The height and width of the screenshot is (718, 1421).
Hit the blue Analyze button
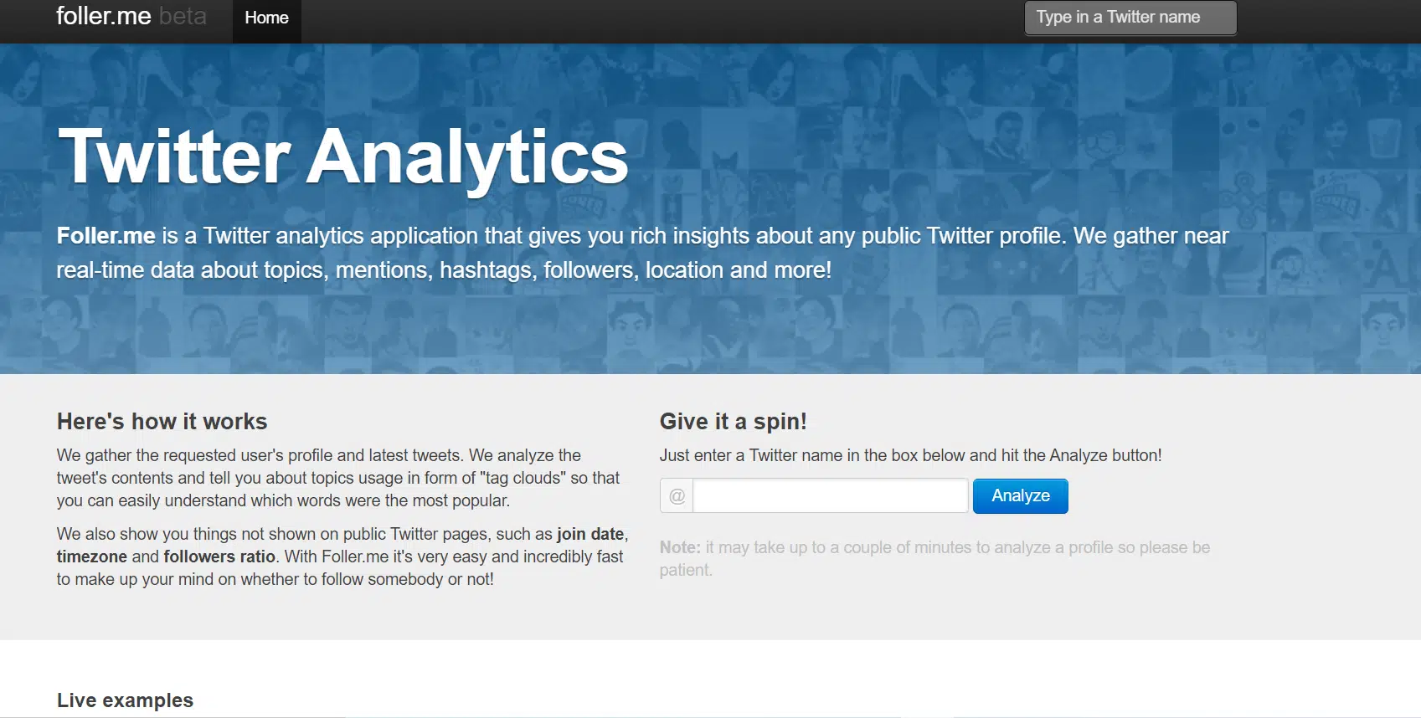(1020, 496)
